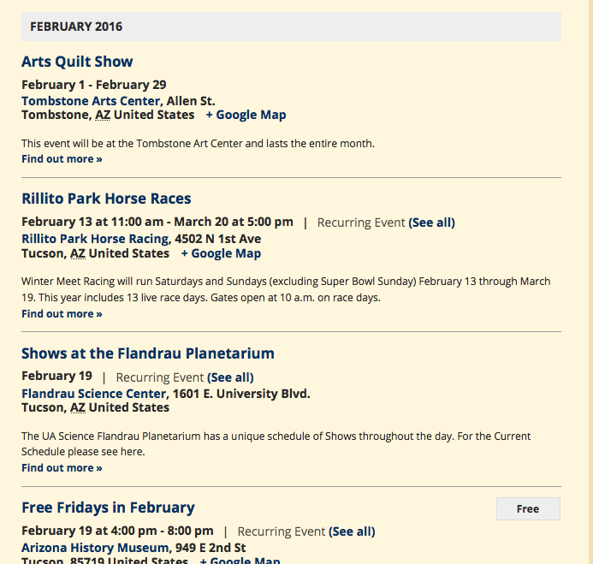This screenshot has width=593, height=564.
Task: Click the Rillito Park Horse Racing venue link
Action: click(x=95, y=239)
